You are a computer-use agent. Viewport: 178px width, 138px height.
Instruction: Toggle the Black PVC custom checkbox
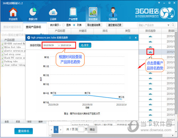2,58
